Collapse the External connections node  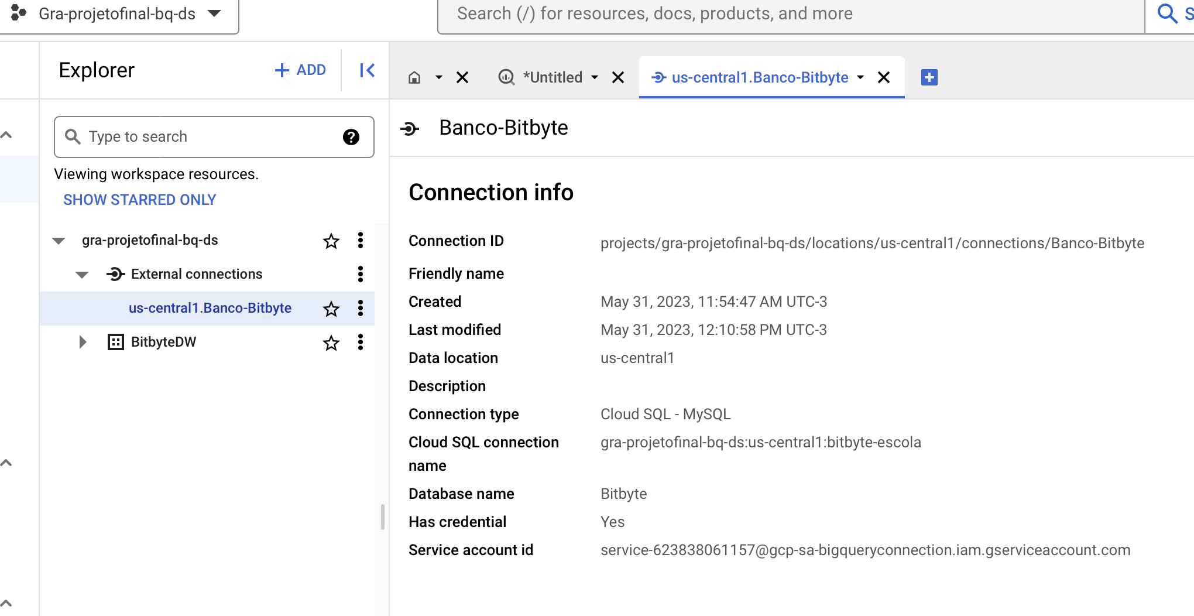pos(82,275)
